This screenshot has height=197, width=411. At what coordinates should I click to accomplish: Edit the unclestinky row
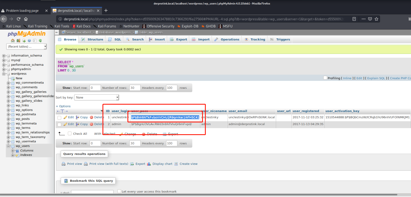click(x=69, y=117)
